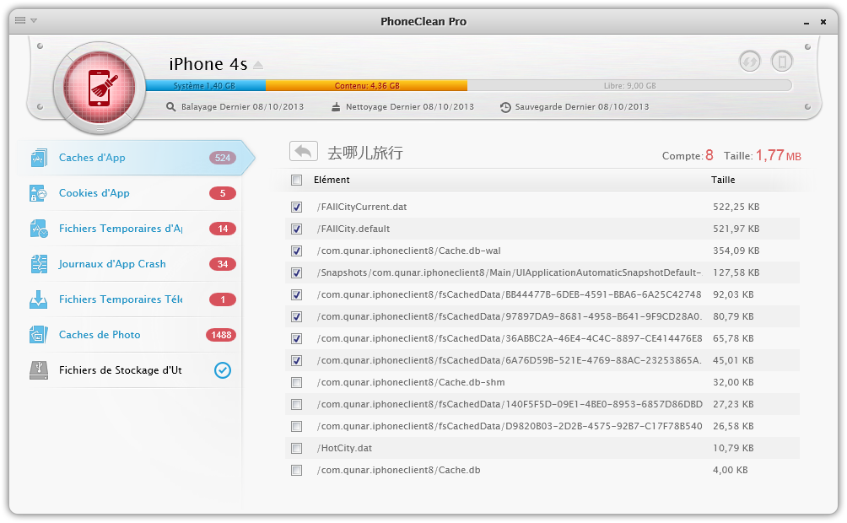Screen dimensions: 847x523
Task: Click the phone device round icon
Action: (x=782, y=61)
